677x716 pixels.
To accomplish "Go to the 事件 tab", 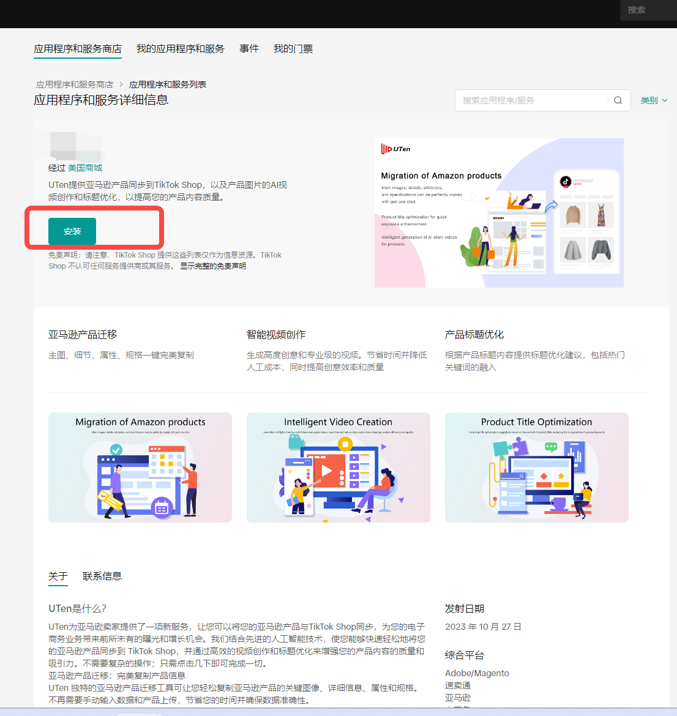I will coord(249,49).
